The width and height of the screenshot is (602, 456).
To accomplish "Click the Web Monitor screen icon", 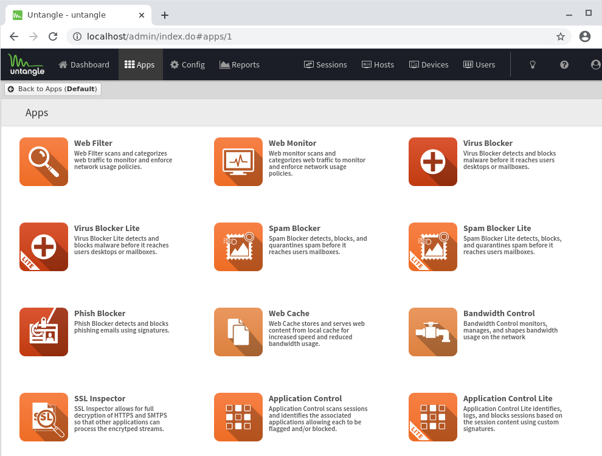I will (238, 162).
